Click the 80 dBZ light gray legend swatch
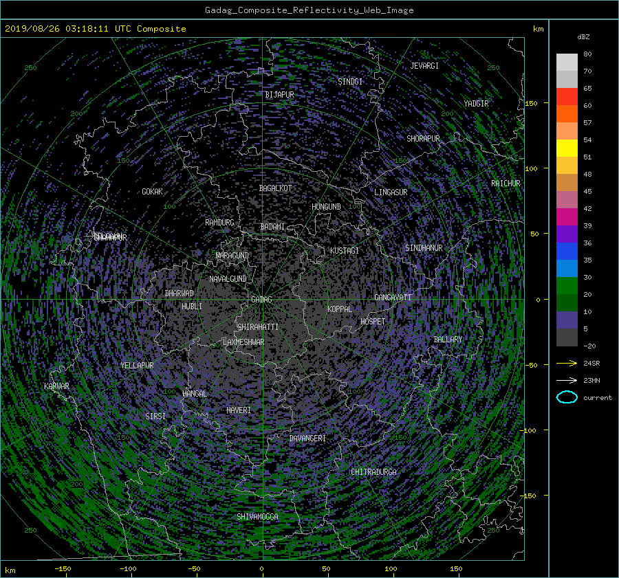The width and height of the screenshot is (619, 578). [x=567, y=62]
